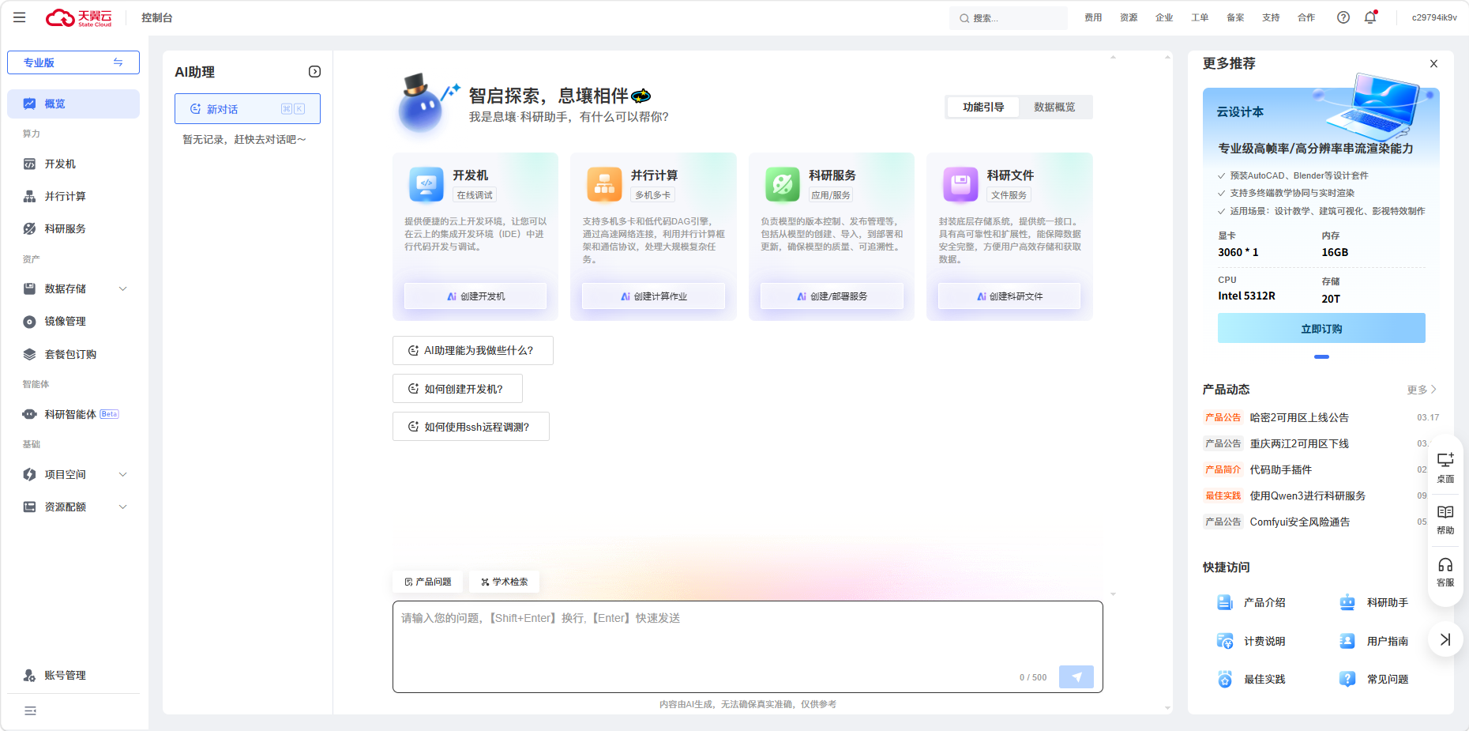The width and height of the screenshot is (1469, 731).
Task: Select the 功能引导 tab
Action: pos(983,107)
